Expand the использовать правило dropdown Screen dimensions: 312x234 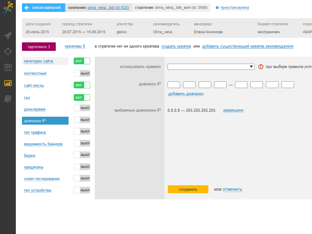211,67
